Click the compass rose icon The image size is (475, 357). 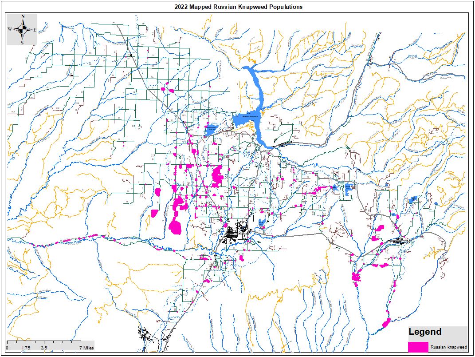click(x=22, y=29)
